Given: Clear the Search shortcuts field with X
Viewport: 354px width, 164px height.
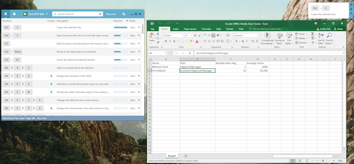Looking at the screenshot, I should coord(100,14).
